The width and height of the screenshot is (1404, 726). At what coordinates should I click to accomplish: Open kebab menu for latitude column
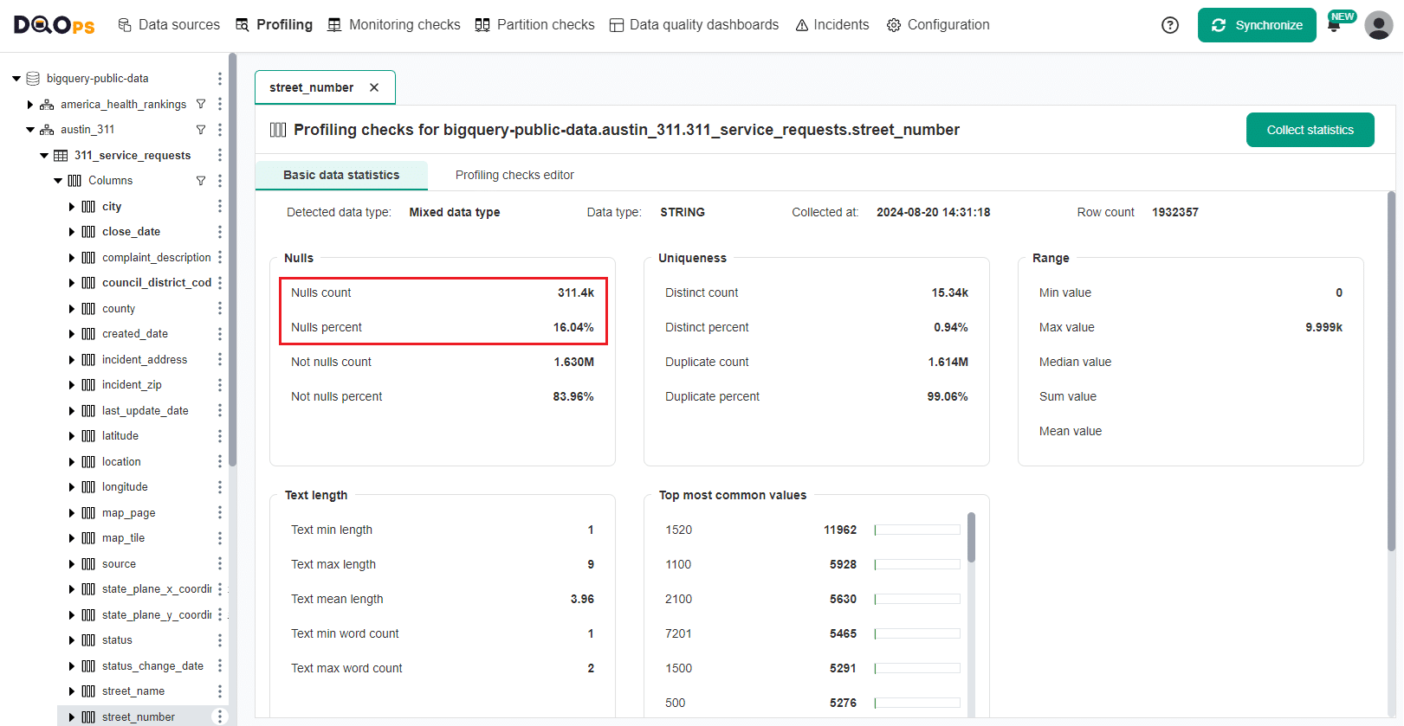[x=219, y=436]
